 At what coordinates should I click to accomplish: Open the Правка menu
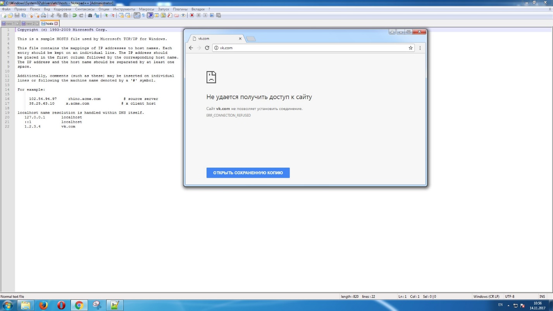20,9
